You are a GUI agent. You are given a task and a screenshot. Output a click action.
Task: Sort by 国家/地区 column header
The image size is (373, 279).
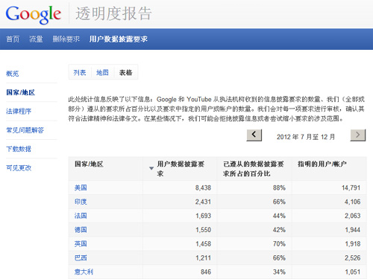pyautogui.click(x=89, y=164)
